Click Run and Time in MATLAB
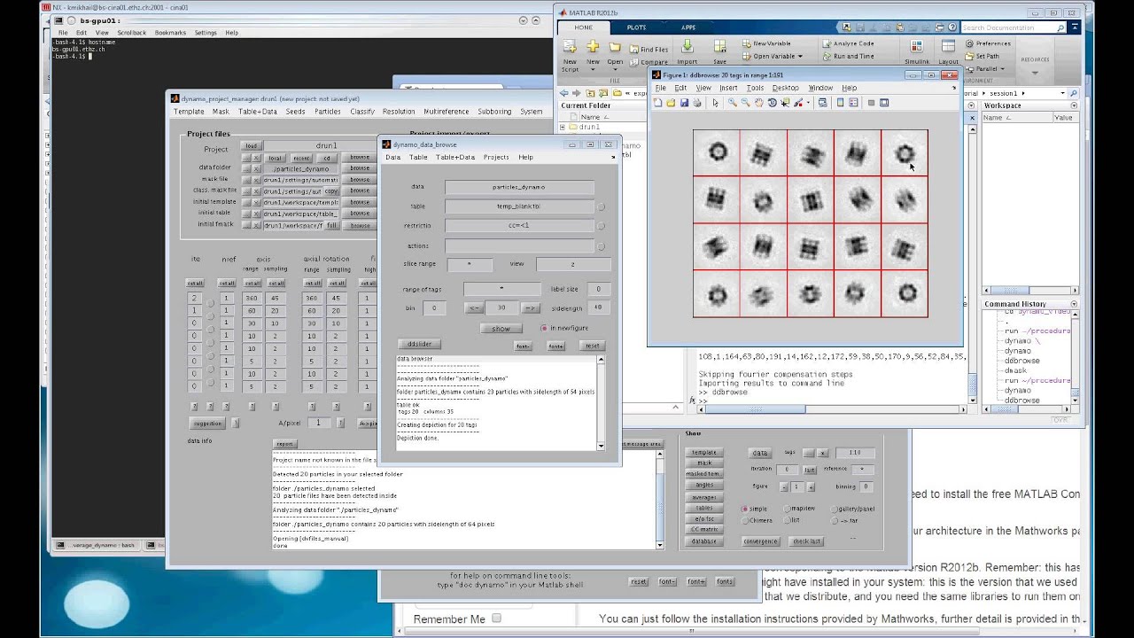Screen dimensions: 1134x638 click(848, 56)
